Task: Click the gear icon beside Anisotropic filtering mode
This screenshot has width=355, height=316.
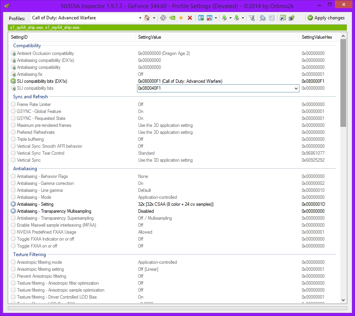Action: tap(13, 262)
